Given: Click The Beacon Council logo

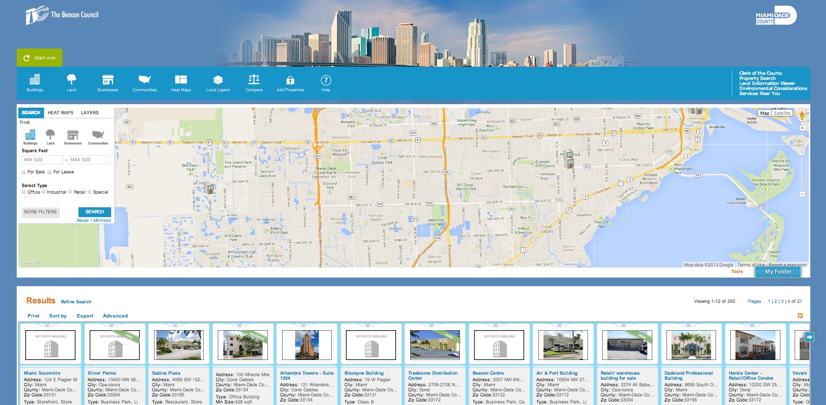Looking at the screenshot, I should click(62, 15).
